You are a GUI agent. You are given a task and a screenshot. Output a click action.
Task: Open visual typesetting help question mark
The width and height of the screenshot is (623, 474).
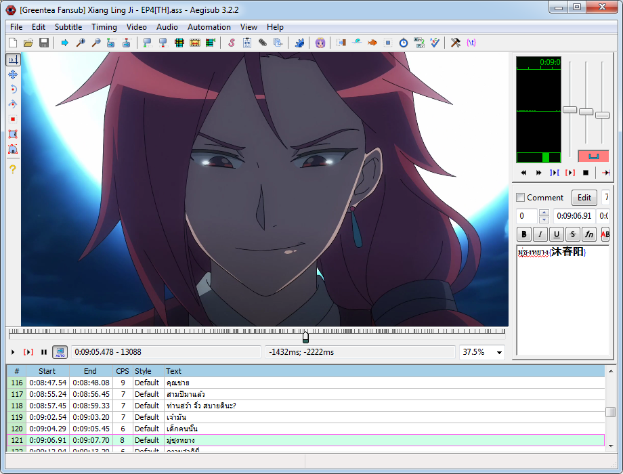coord(13,169)
